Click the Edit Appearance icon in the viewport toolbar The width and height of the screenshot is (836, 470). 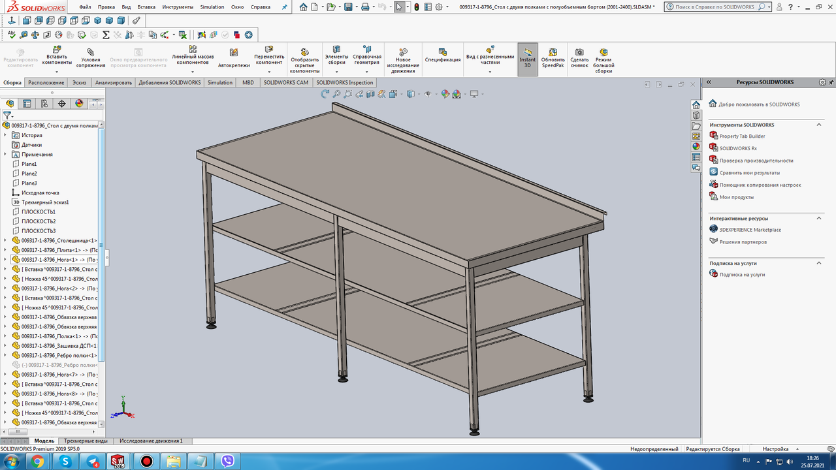[x=445, y=94]
